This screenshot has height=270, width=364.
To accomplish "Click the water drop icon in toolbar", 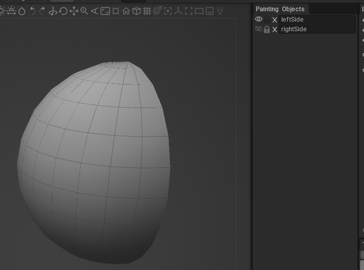I will tap(22, 11).
